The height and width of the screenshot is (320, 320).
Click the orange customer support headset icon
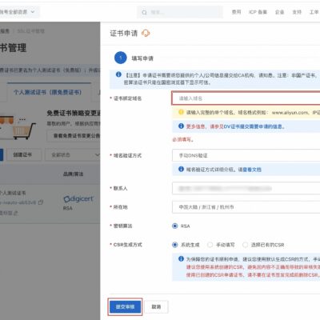[146, 34]
